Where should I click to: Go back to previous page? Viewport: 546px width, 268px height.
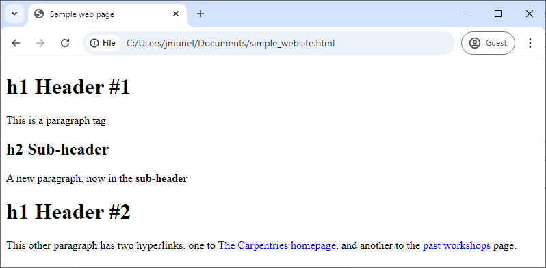[16, 43]
